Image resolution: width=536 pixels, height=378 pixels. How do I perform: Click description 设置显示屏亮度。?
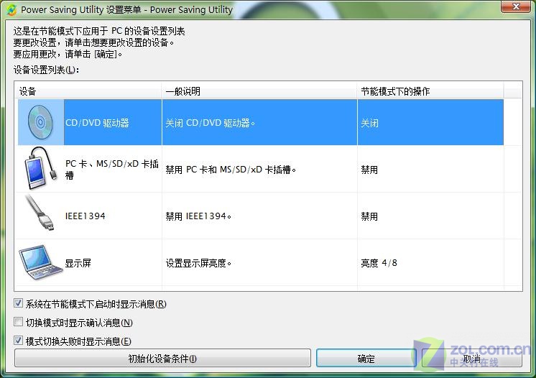[x=198, y=263]
